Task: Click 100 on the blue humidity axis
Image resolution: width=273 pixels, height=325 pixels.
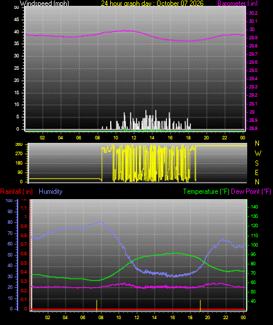Action: pos(9,200)
